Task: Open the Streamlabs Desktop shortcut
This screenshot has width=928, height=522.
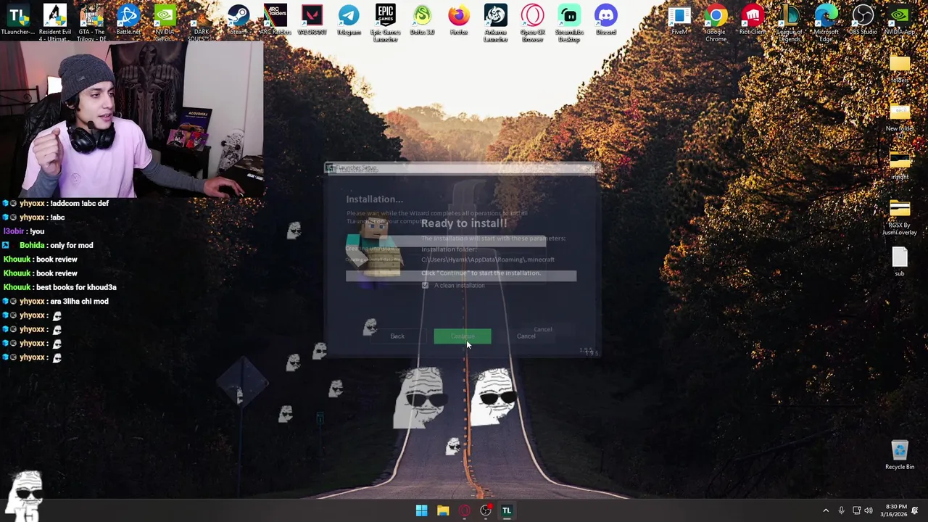Action: (x=569, y=22)
